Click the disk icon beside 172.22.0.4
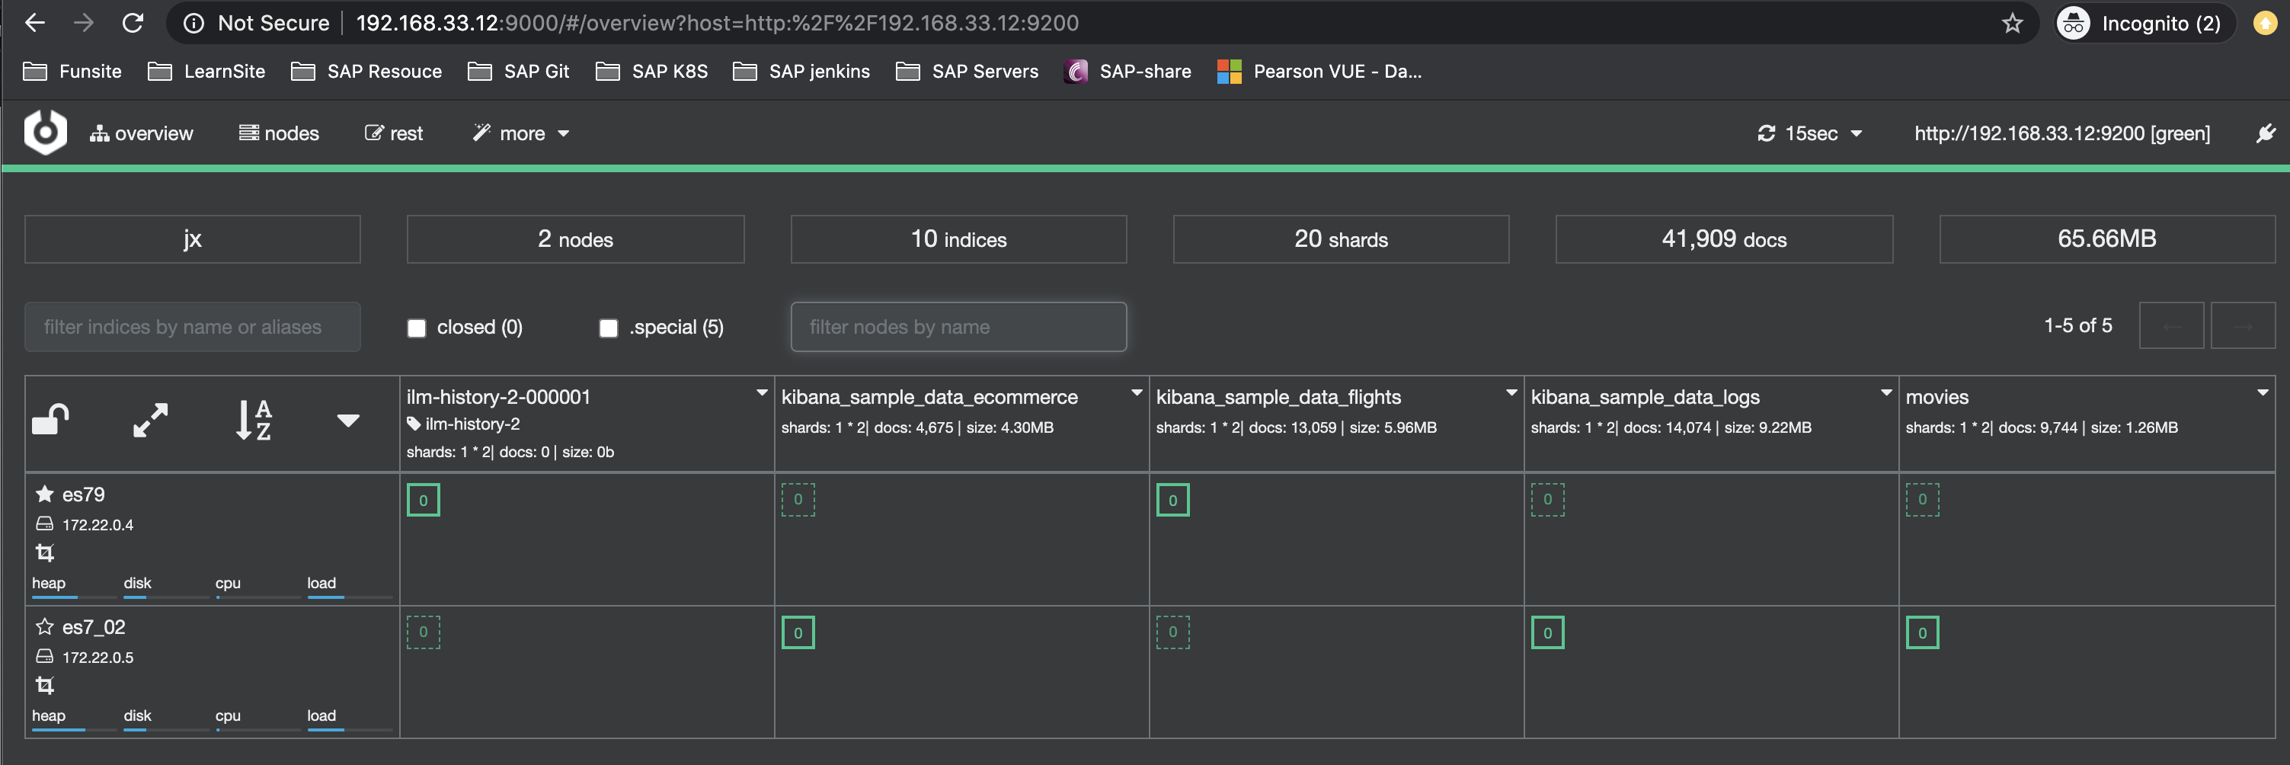2290x765 pixels. point(44,524)
